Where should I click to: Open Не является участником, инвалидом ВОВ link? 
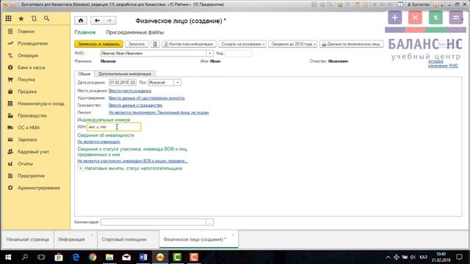click(132, 161)
